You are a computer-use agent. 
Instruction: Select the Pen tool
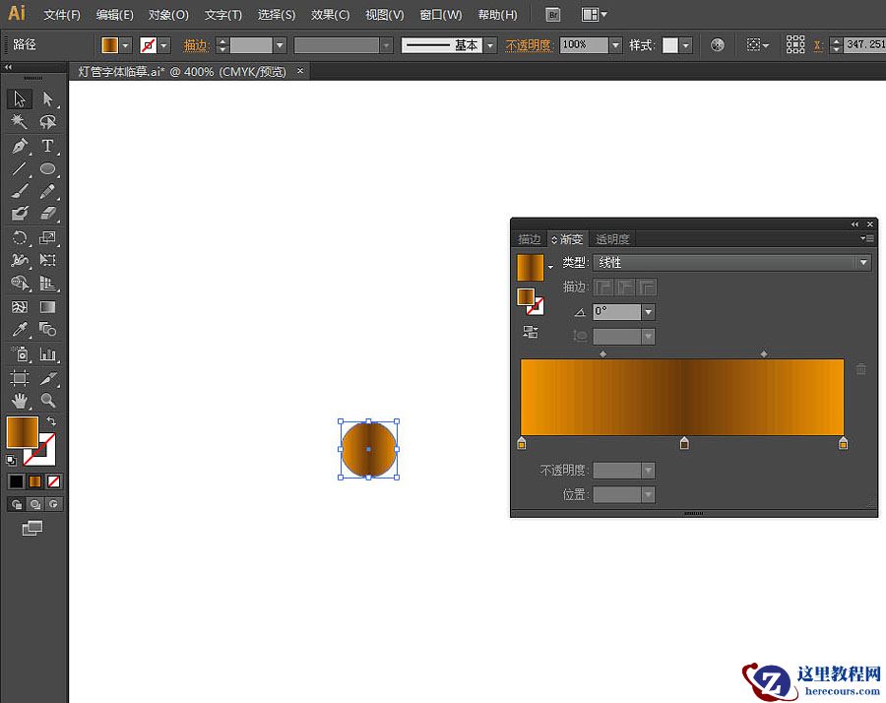19,146
